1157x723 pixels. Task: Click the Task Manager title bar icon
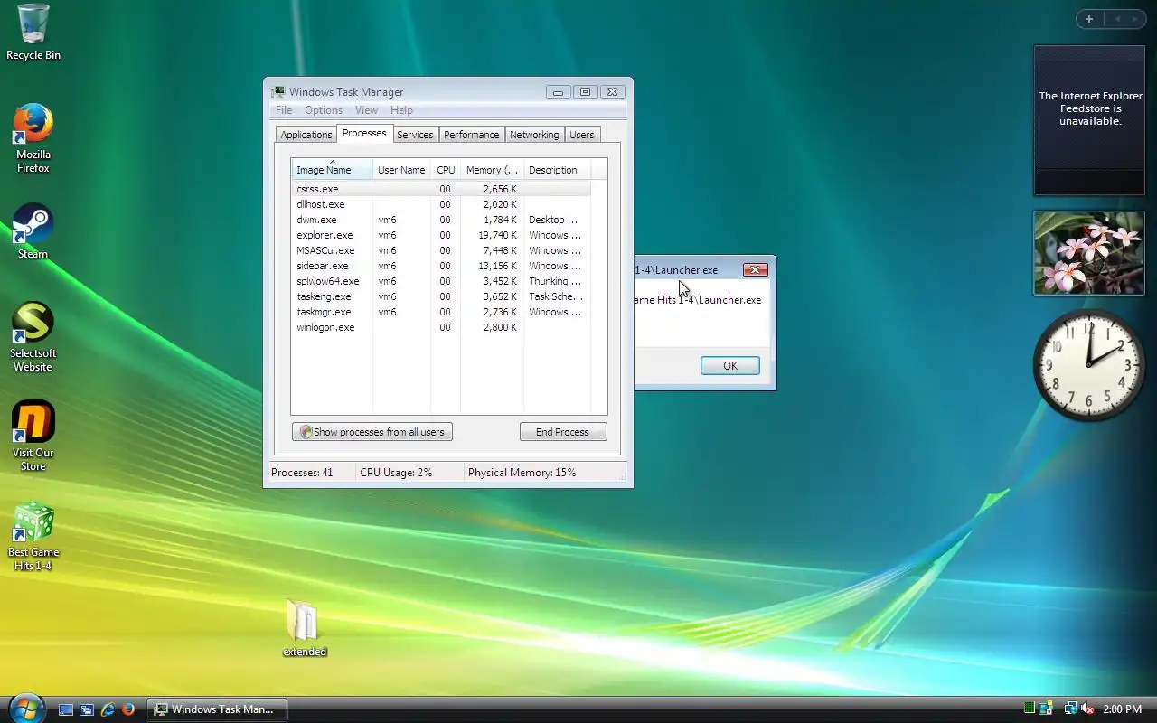pos(279,91)
